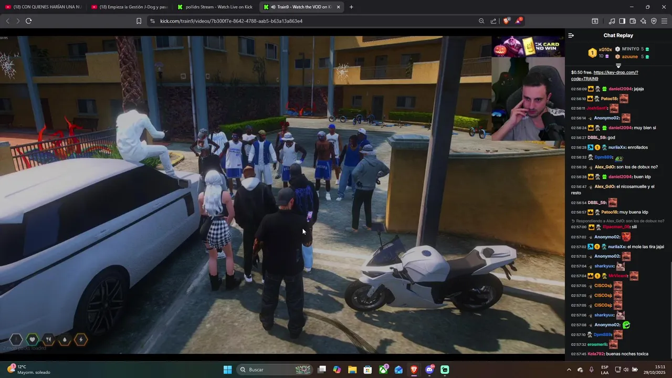Open a new browser tab
This screenshot has height=378, width=672.
pyautogui.click(x=351, y=7)
